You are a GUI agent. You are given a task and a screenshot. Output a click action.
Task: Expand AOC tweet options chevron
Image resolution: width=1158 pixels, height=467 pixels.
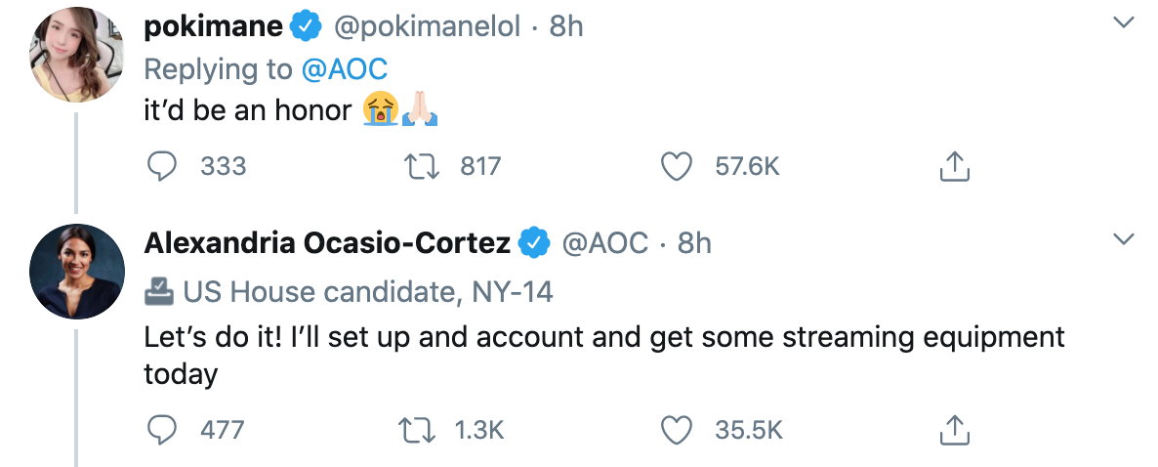(1124, 239)
